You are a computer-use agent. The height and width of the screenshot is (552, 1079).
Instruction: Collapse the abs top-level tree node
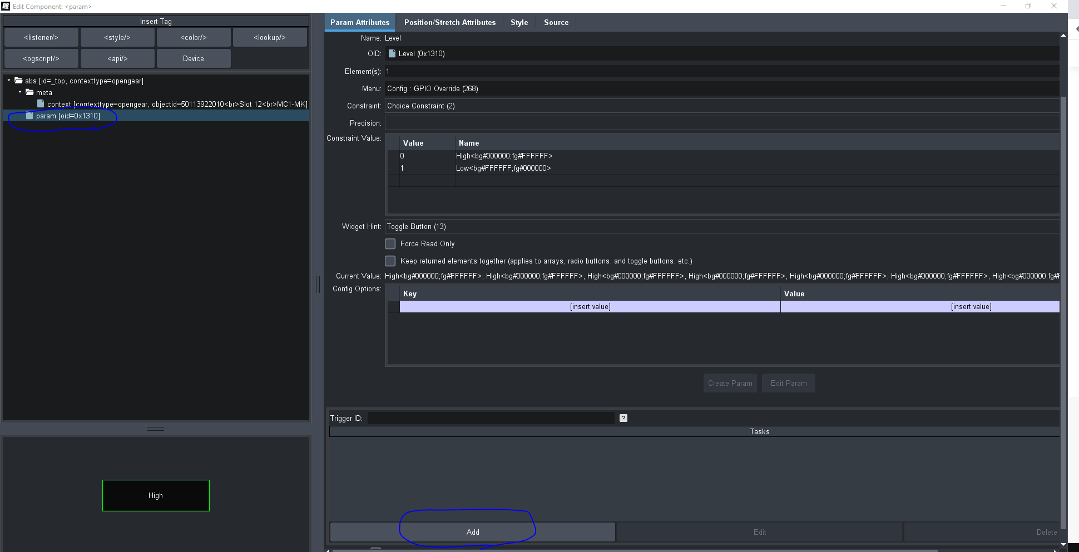tap(9, 81)
